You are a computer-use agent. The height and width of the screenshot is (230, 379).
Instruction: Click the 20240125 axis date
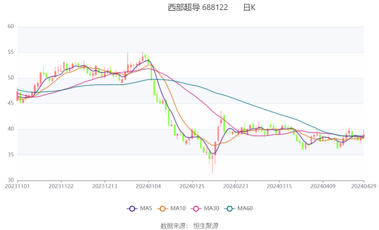coord(192,186)
